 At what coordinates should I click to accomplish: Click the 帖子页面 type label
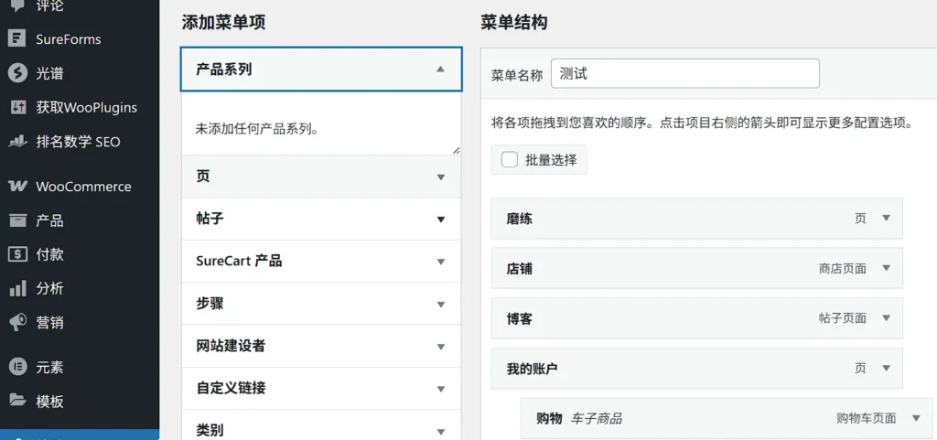pyautogui.click(x=843, y=318)
